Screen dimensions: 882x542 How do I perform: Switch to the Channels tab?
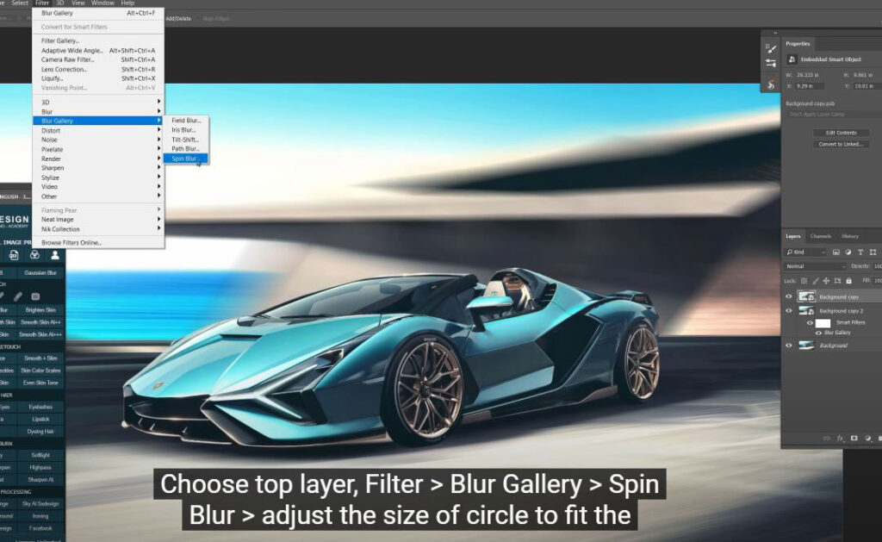tap(820, 235)
